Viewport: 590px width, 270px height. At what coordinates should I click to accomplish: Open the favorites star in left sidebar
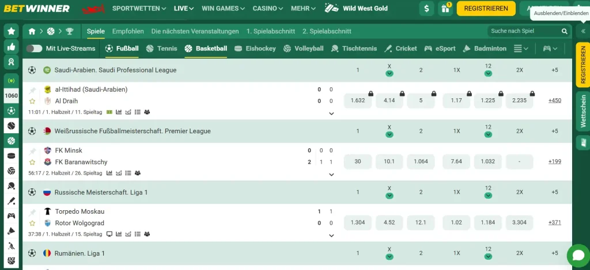12,31
